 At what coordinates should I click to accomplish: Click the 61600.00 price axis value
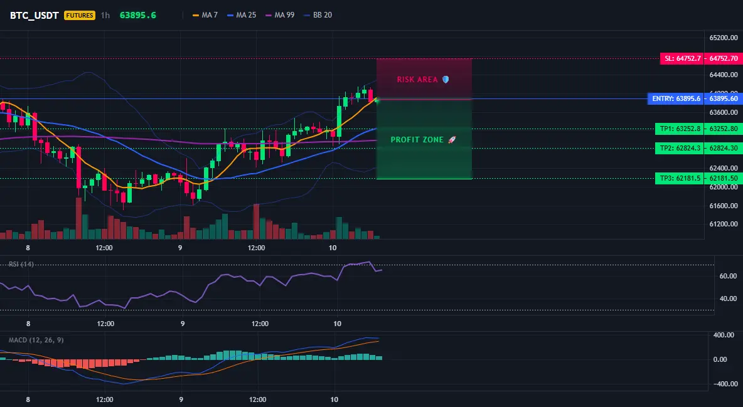[724, 206]
